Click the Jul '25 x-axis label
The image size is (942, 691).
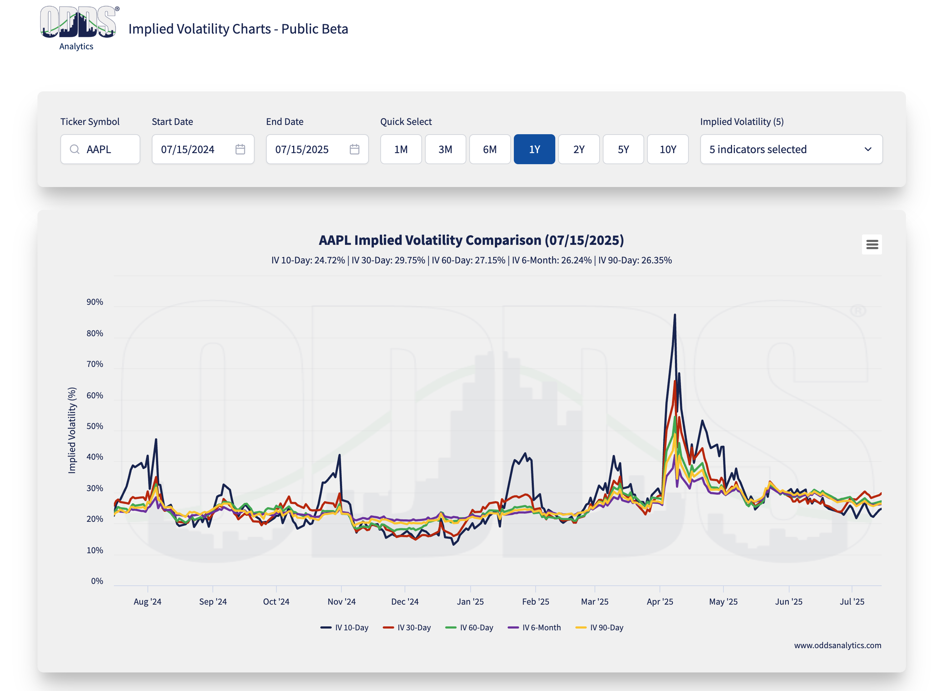(x=852, y=601)
